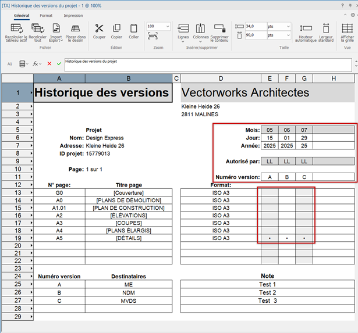
Task: Click the Hauteur automatique icon
Action: (x=306, y=28)
